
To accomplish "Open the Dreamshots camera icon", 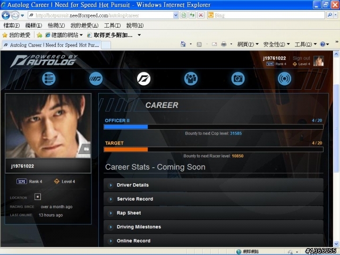I will [238, 79].
